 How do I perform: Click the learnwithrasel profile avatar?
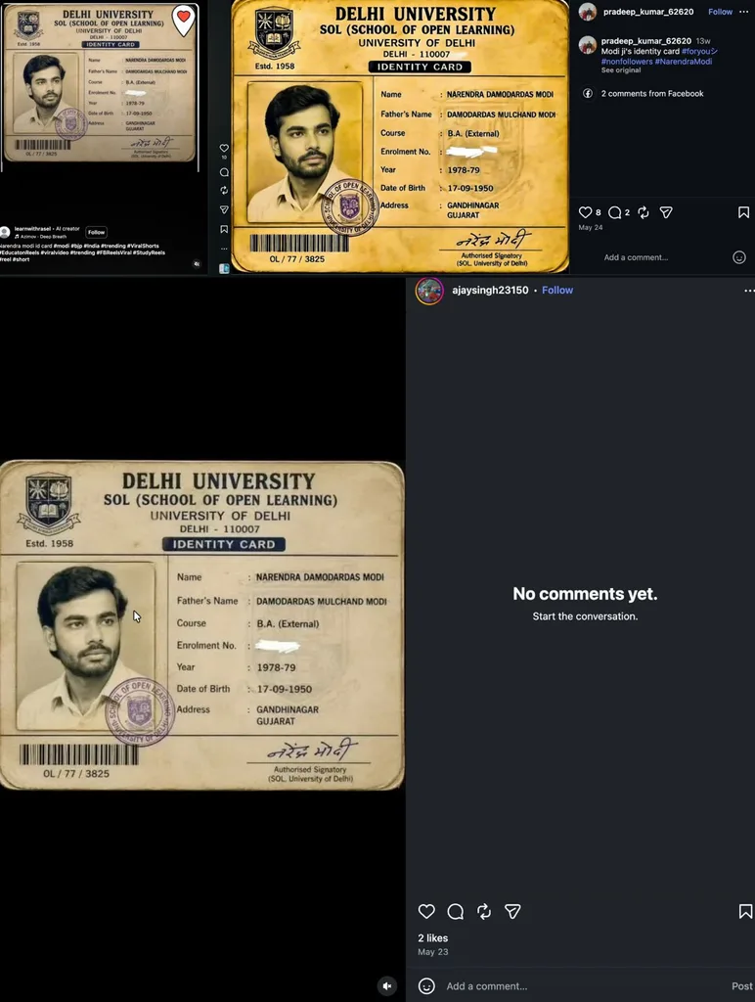[5, 232]
